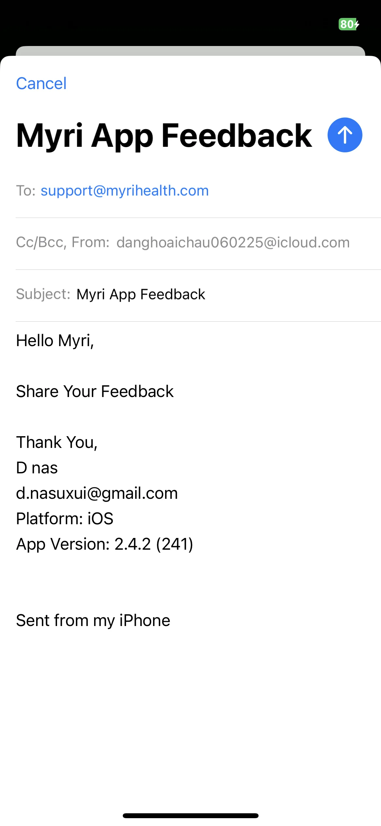The width and height of the screenshot is (381, 826).
Task: Select the support@myrihealth.com recipient
Action: (x=125, y=191)
